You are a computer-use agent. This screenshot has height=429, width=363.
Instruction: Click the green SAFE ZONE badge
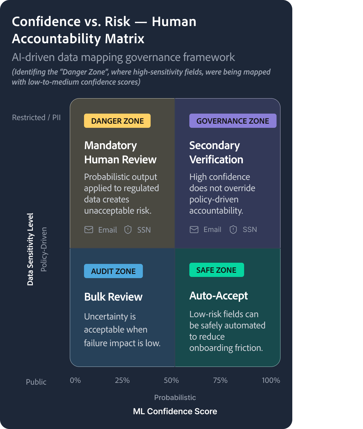[217, 270]
